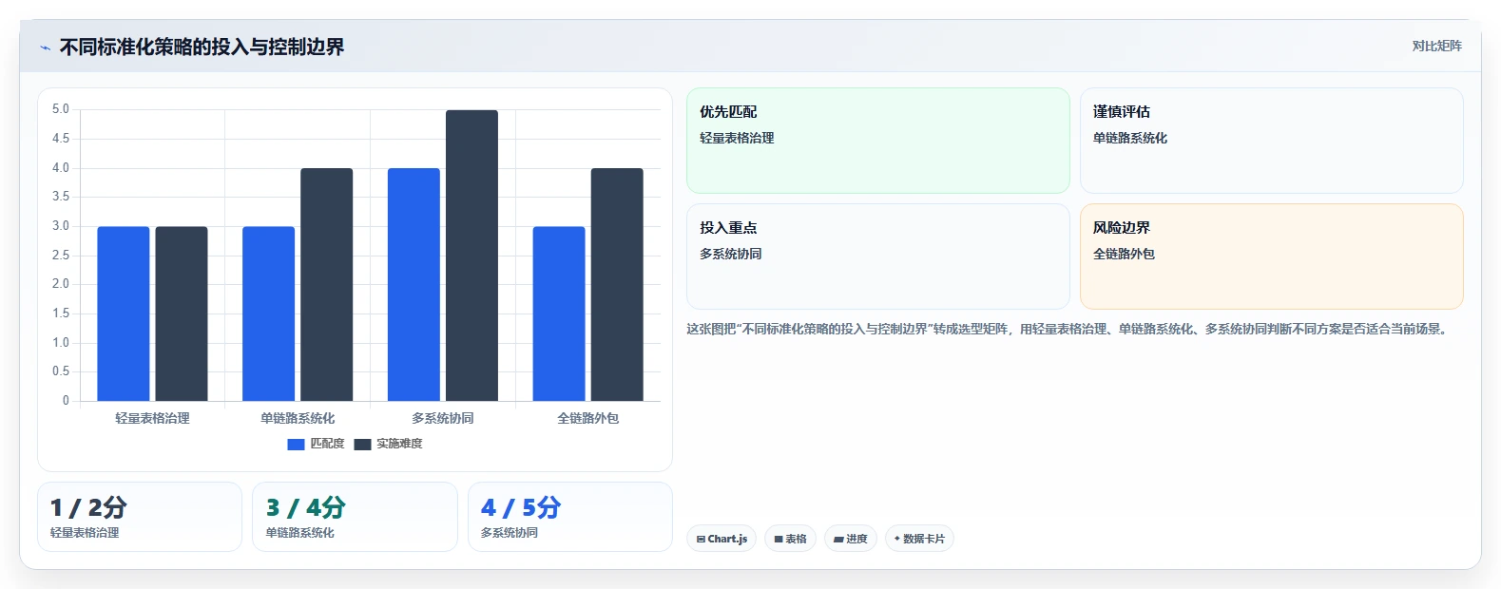Click the 全链路外包 blue 匹配度 bar
Image resolution: width=1501 pixels, height=589 pixels.
559,313
